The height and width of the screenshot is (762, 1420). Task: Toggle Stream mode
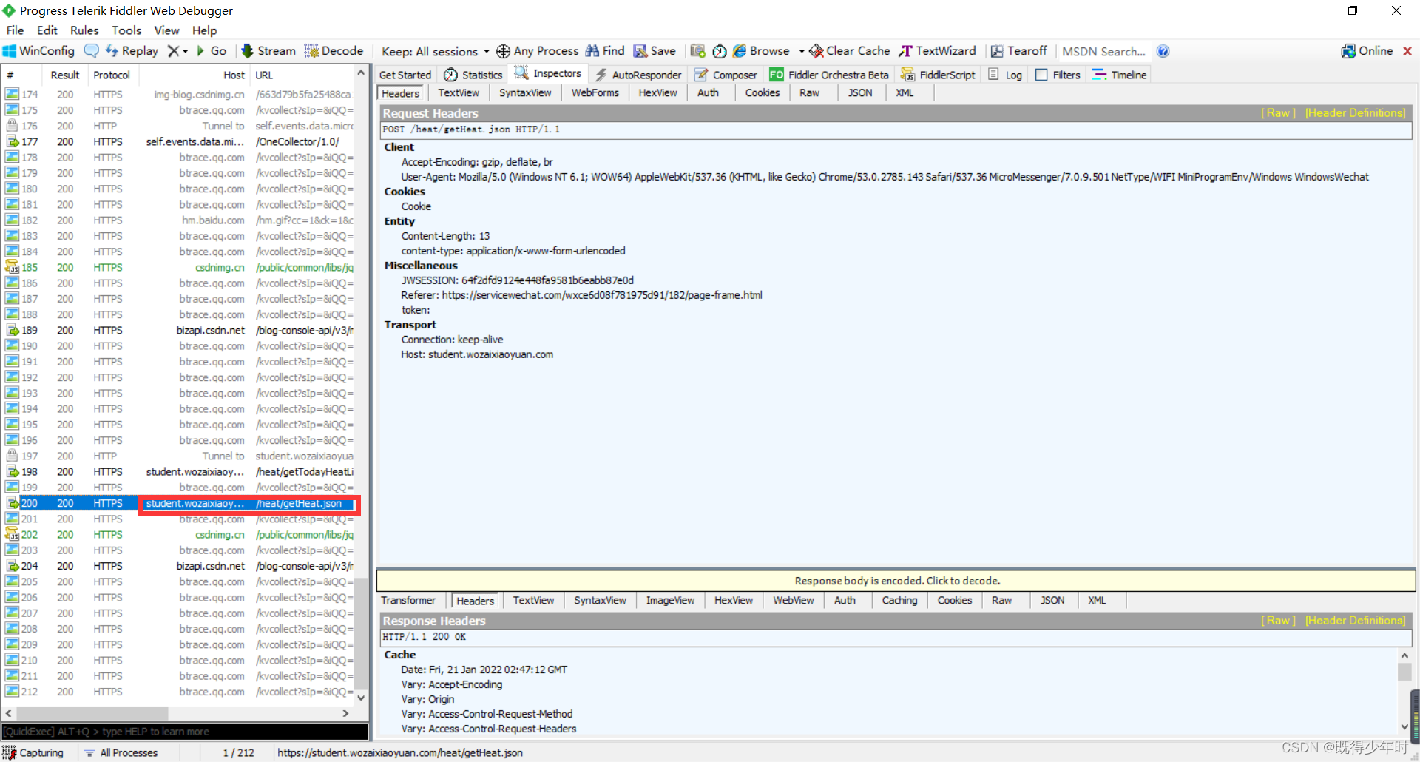268,51
